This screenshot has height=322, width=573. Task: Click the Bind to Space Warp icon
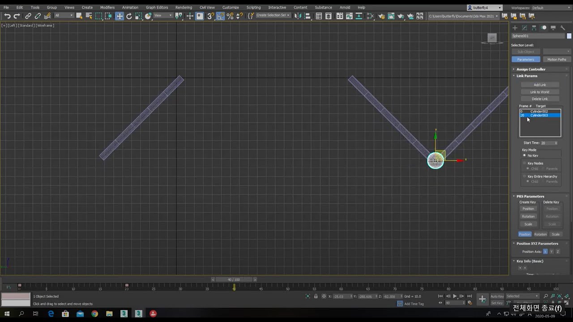(x=47, y=16)
